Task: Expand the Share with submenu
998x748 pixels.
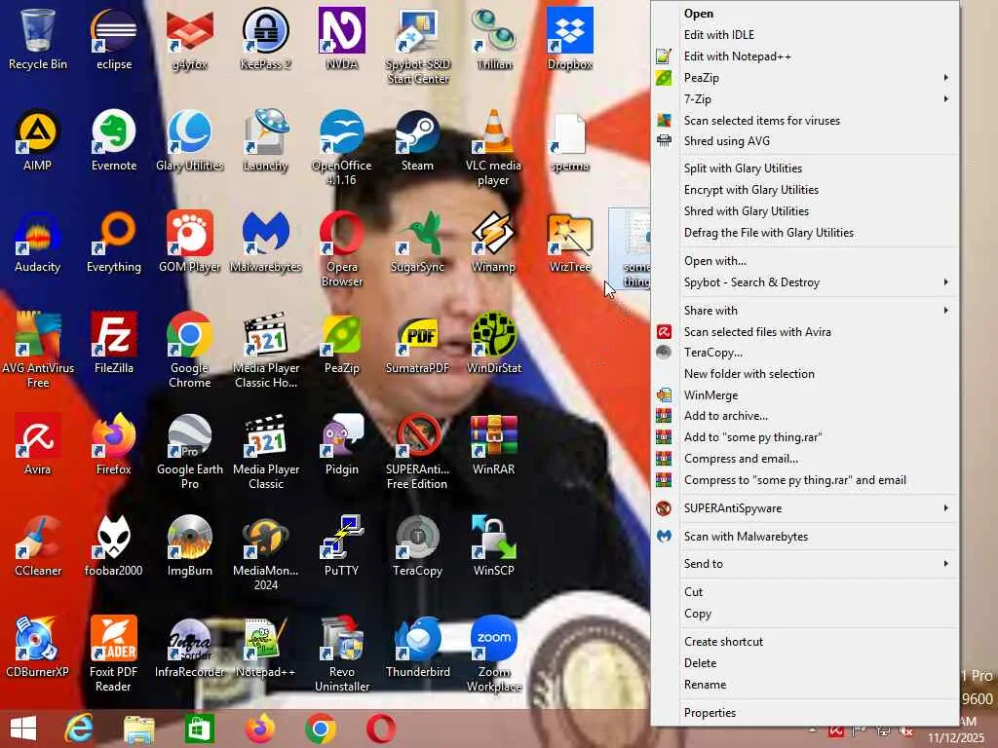Action: (x=804, y=311)
